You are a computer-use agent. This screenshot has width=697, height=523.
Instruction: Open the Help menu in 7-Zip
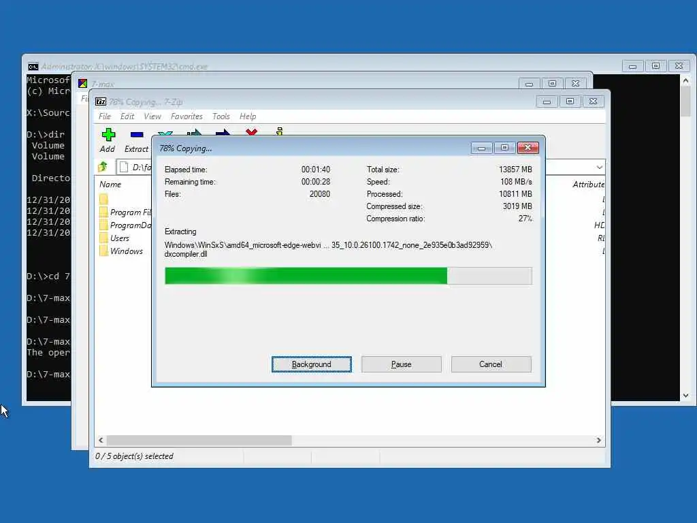(248, 116)
